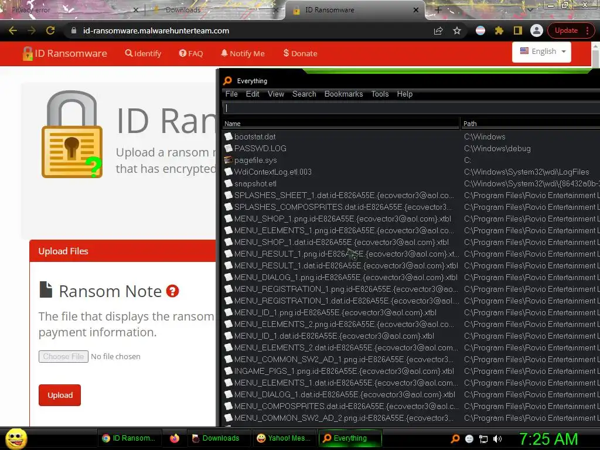Open the Help menu in Everything

[x=404, y=94]
